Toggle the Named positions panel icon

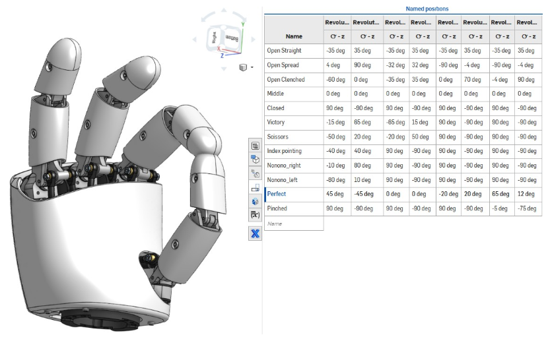click(255, 187)
